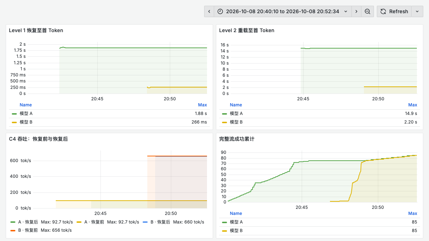Click yellow color swatch for 模型 B in Level 2
Viewport: 429px width, 241px height.
click(x=225, y=122)
